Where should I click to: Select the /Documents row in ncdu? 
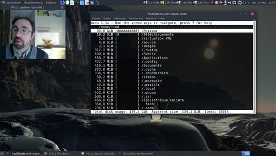[x=172, y=65]
